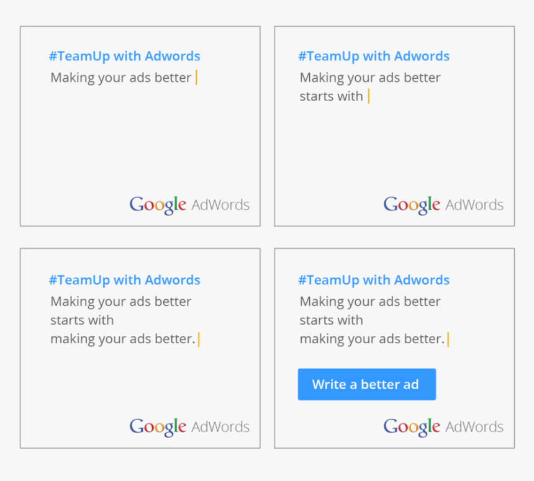The width and height of the screenshot is (534, 481).
Task: Click yellow cursor above Write a better ad button
Action: [x=448, y=339]
